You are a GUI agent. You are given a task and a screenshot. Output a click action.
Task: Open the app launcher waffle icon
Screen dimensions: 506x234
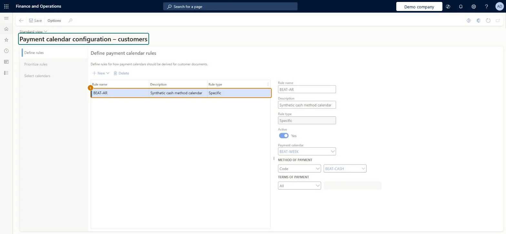coord(6,6)
